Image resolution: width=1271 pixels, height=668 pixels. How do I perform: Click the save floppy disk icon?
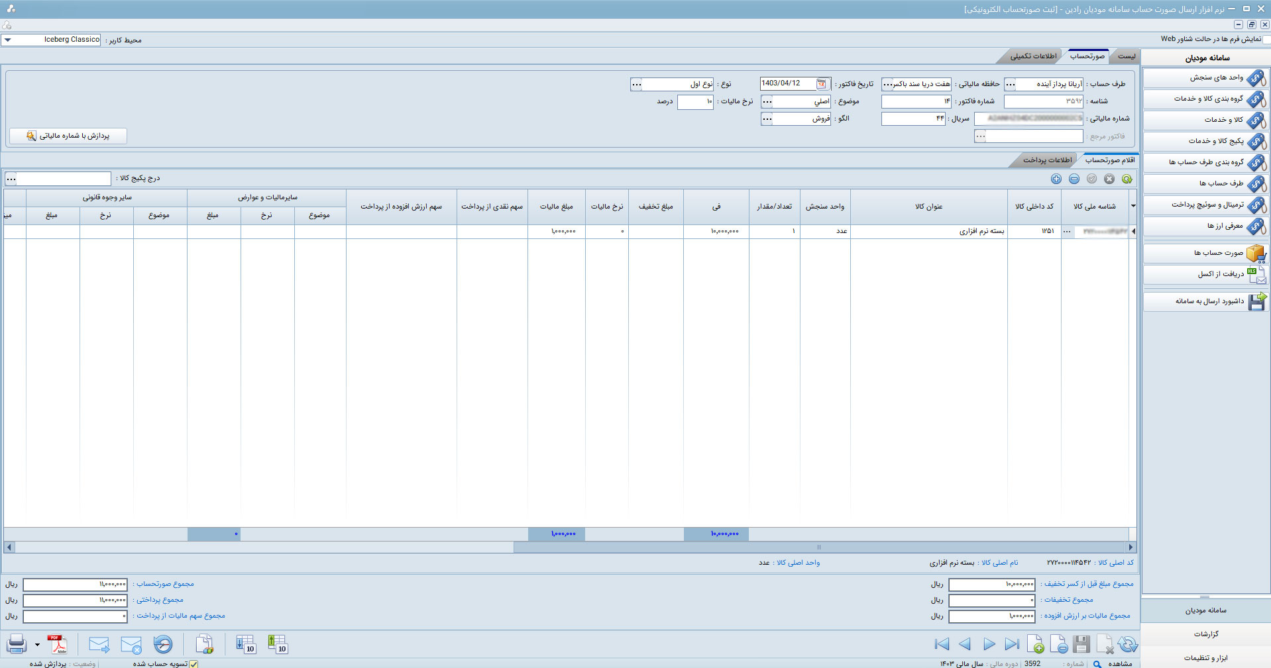tap(1081, 644)
